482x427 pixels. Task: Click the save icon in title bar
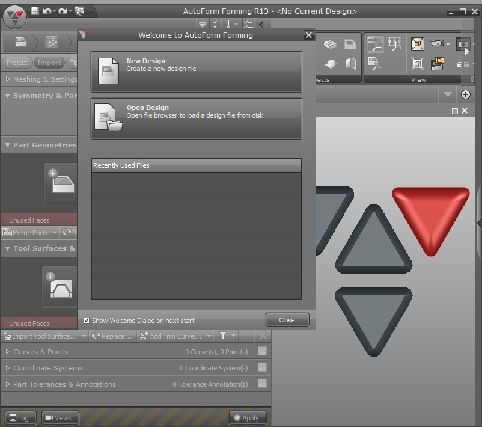35,11
